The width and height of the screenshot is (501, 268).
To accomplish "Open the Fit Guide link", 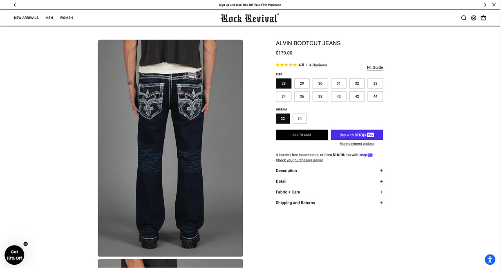I will coord(375,68).
